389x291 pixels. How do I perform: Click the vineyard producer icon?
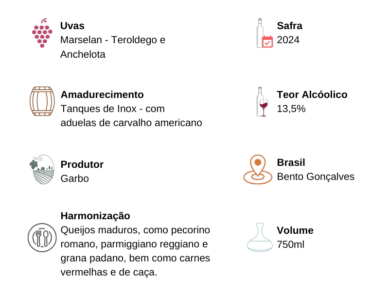click(42, 169)
